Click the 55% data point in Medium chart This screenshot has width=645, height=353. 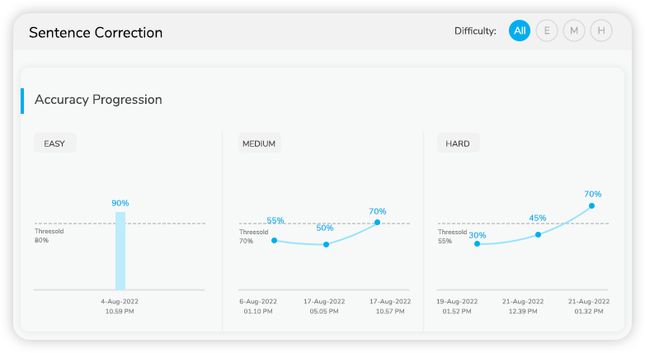coord(275,240)
